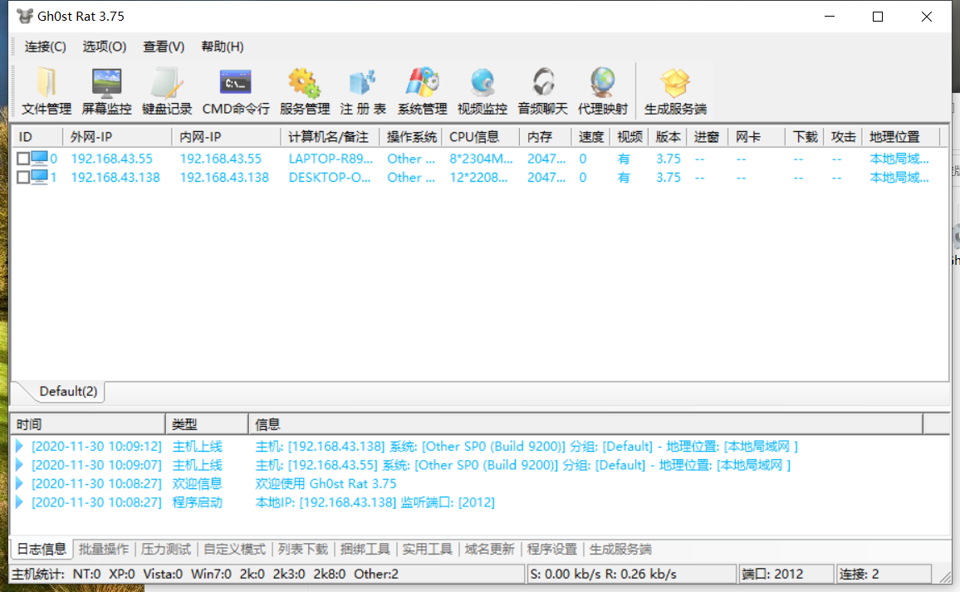Select computer name DESKTOP-O... cell
This screenshot has width=960, height=592.
pyautogui.click(x=330, y=178)
